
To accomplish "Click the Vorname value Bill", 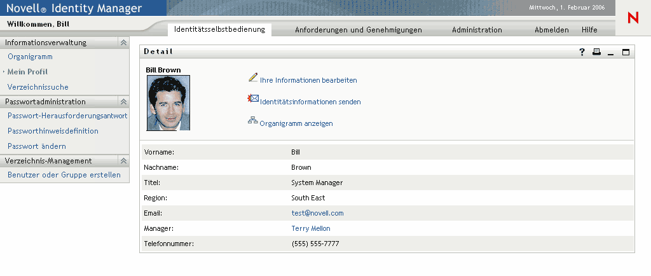I will tap(295, 153).
